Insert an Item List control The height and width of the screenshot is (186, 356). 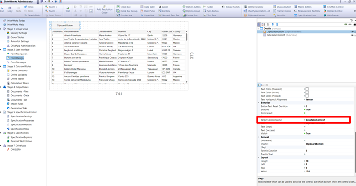tap(279, 15)
